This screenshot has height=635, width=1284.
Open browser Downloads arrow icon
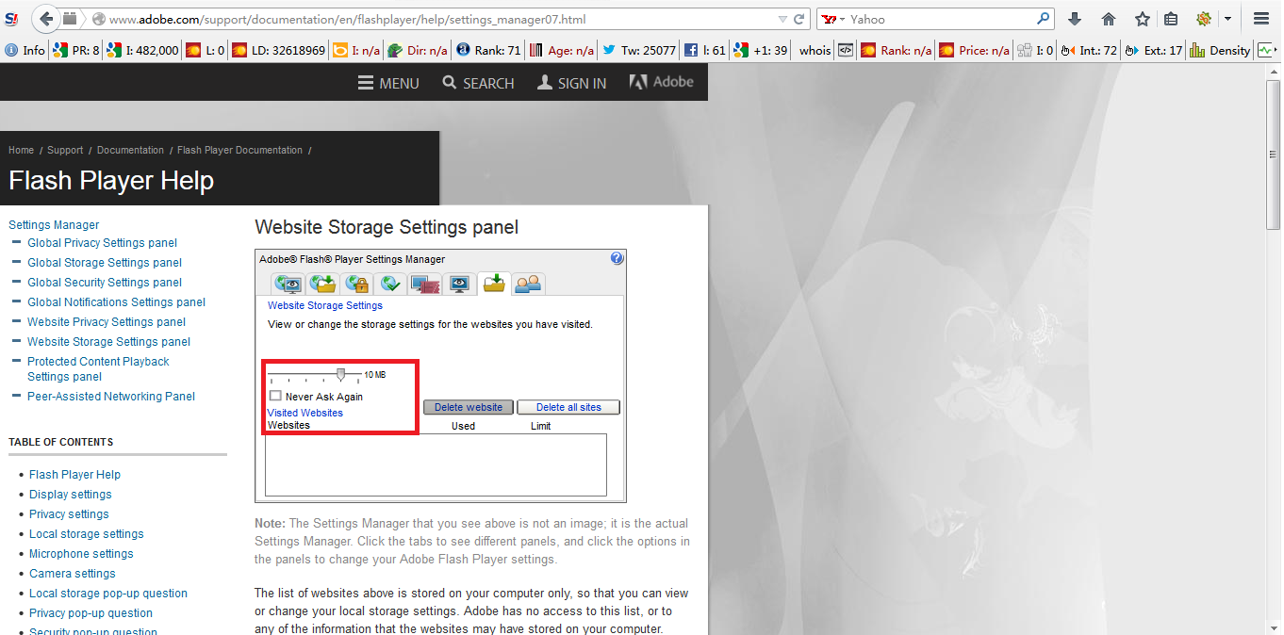[x=1075, y=19]
